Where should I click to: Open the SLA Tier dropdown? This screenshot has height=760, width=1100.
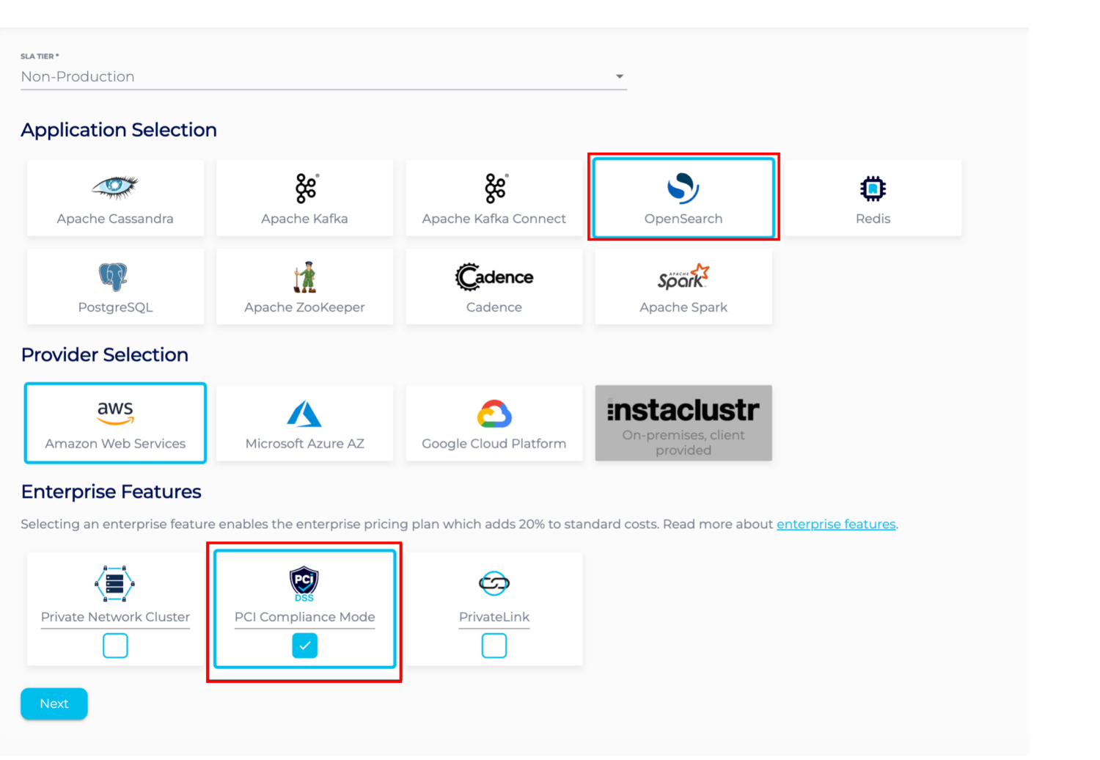323,76
